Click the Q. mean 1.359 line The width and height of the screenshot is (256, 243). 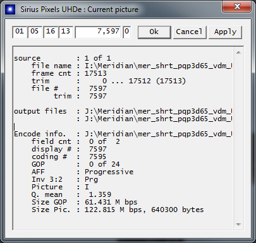tap(71, 194)
